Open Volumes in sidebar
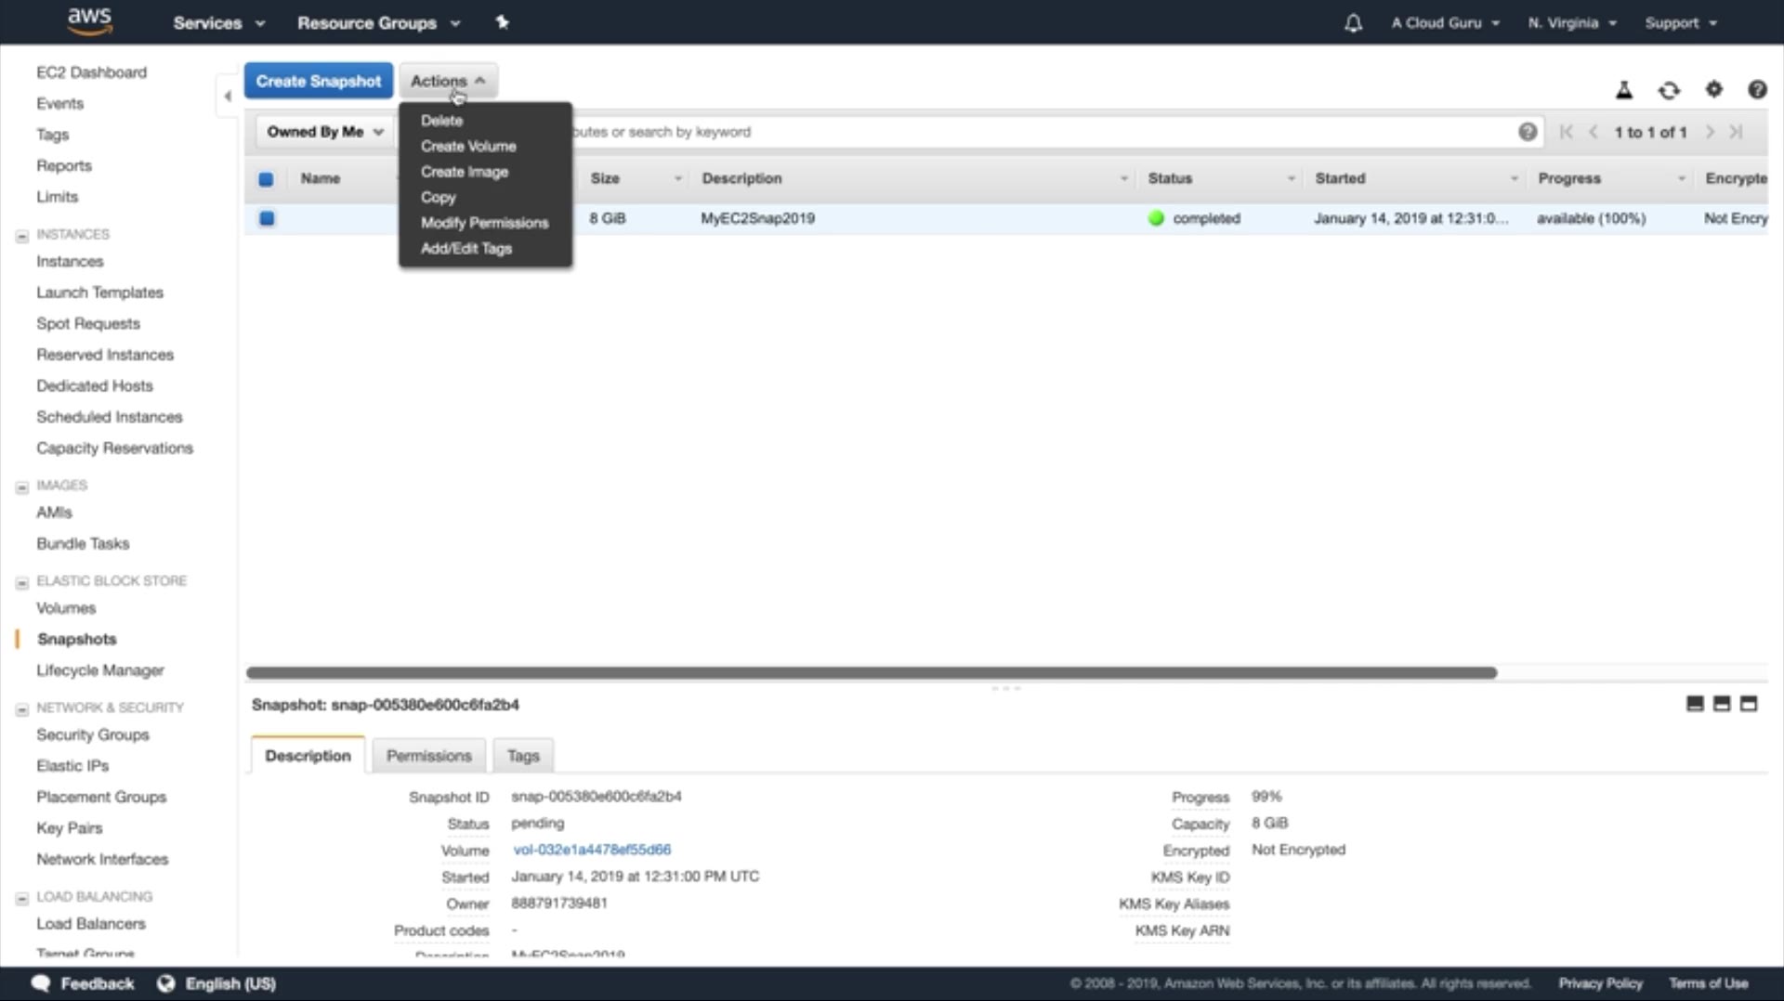The height and width of the screenshot is (1001, 1784). pyautogui.click(x=66, y=608)
